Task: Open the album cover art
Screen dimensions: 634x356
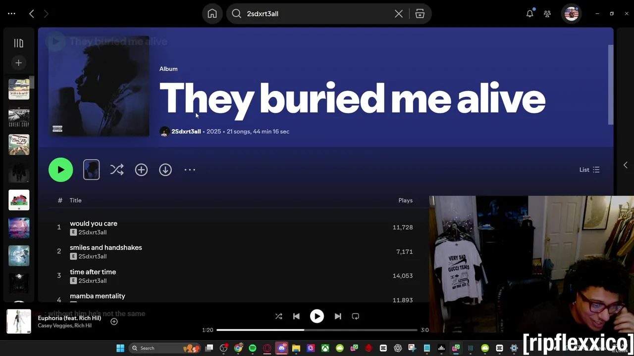Action: pyautogui.click(x=99, y=86)
